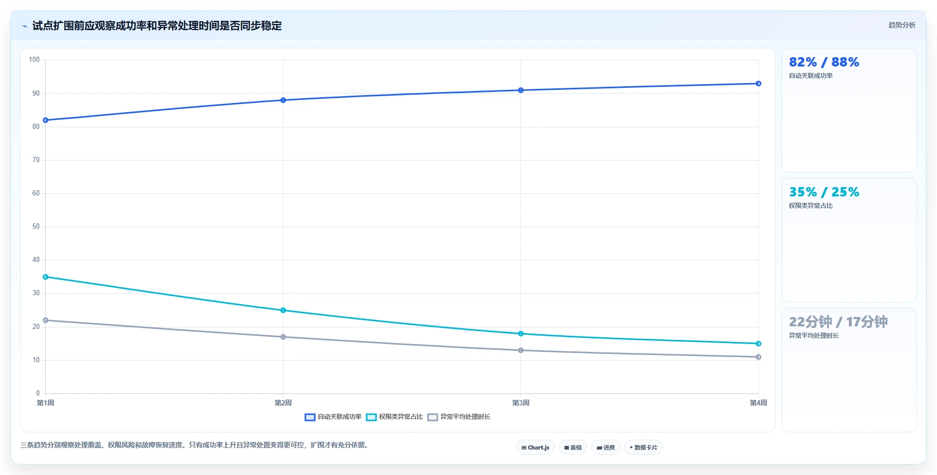The height and width of the screenshot is (475, 937).
Task: Click the 趋势分析 tag in header
Action: click(x=902, y=25)
